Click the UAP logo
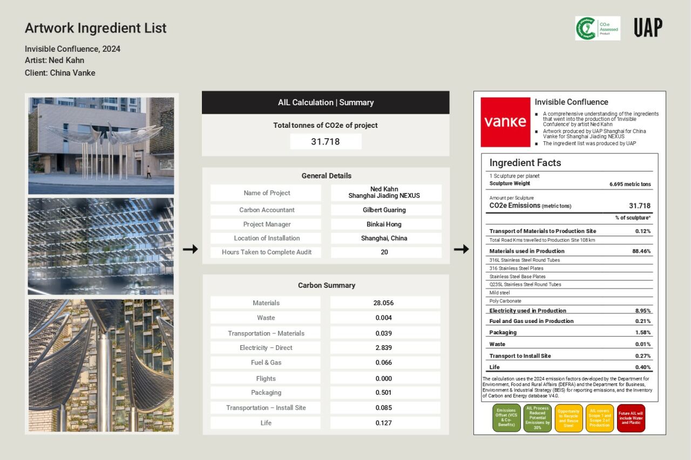691x460 pixels. point(648,28)
